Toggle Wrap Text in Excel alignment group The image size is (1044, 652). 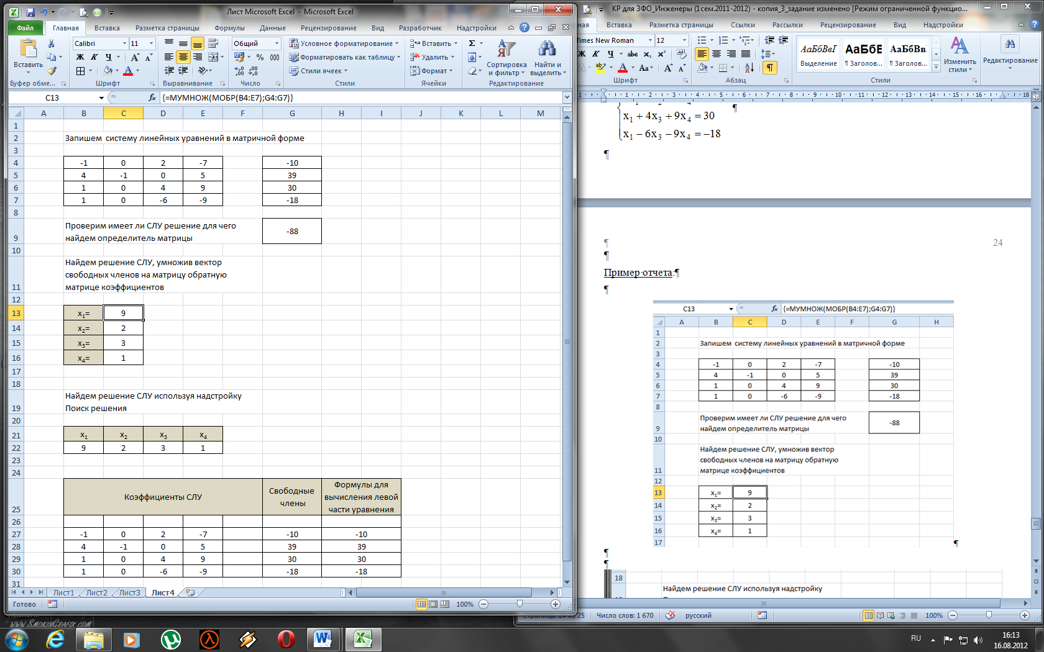(213, 43)
